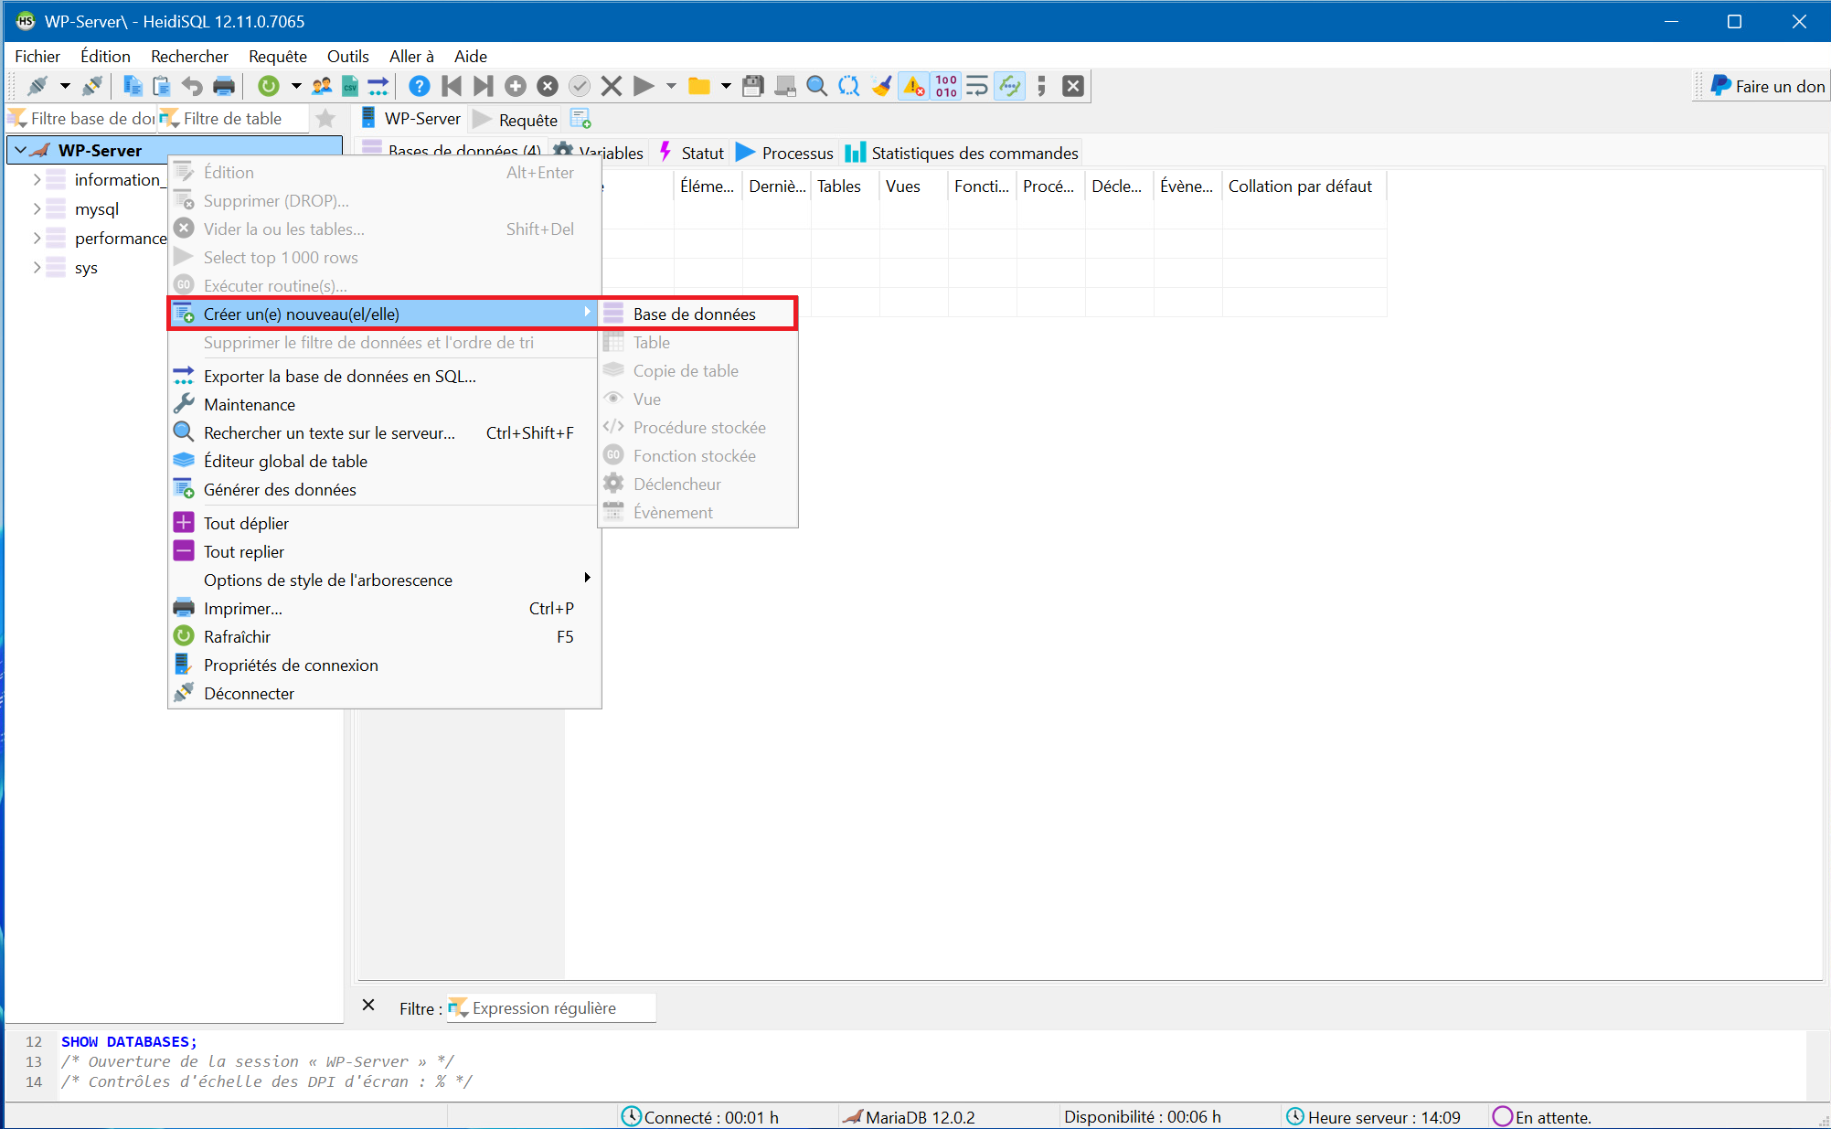Viewport: 1831px width, 1129px height.
Task: Toggle the wrap long lines button
Action: pyautogui.click(x=977, y=86)
